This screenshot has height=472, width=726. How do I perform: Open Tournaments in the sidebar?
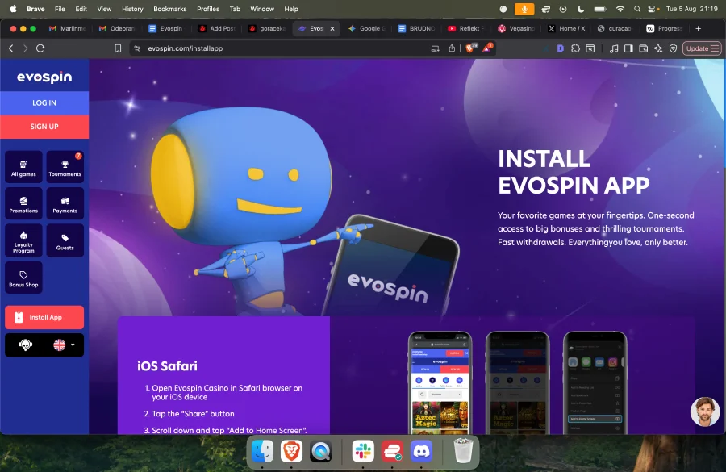point(65,167)
